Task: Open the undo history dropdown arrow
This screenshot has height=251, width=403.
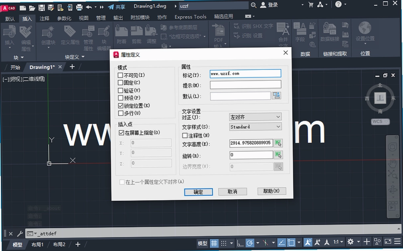Action: point(95,7)
